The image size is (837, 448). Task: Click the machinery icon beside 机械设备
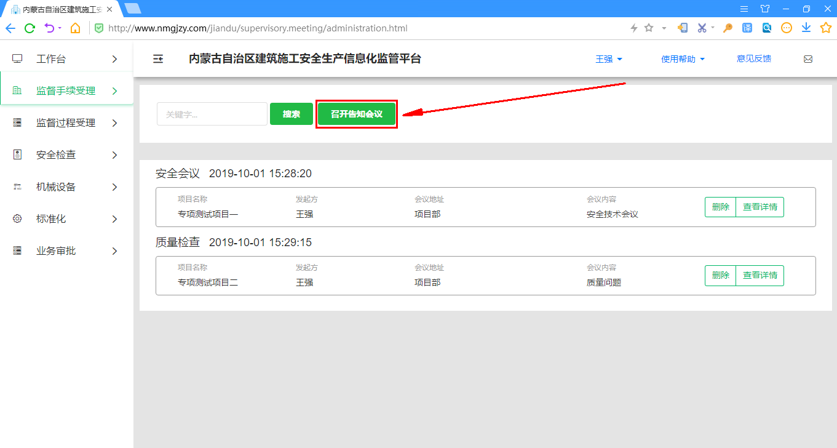click(17, 187)
